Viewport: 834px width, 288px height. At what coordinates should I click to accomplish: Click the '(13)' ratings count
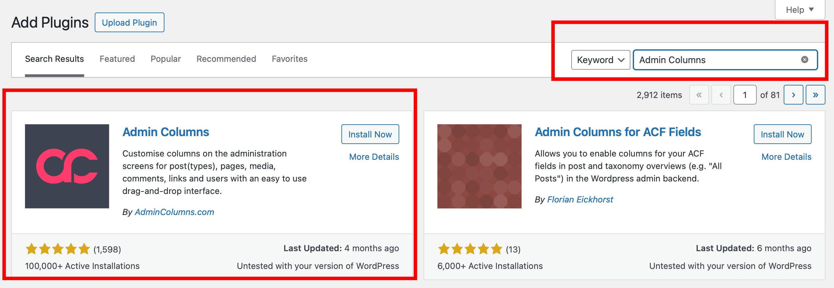click(x=513, y=250)
